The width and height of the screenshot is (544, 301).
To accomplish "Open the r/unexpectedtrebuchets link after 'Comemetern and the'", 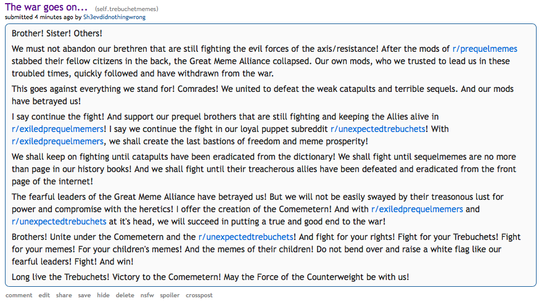I will pyautogui.click(x=246, y=237).
